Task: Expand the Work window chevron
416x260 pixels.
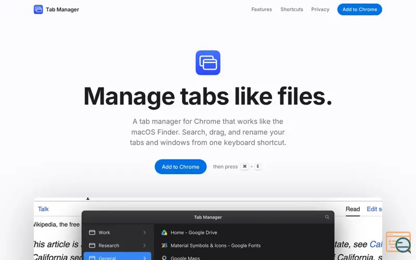Action: 145,232
